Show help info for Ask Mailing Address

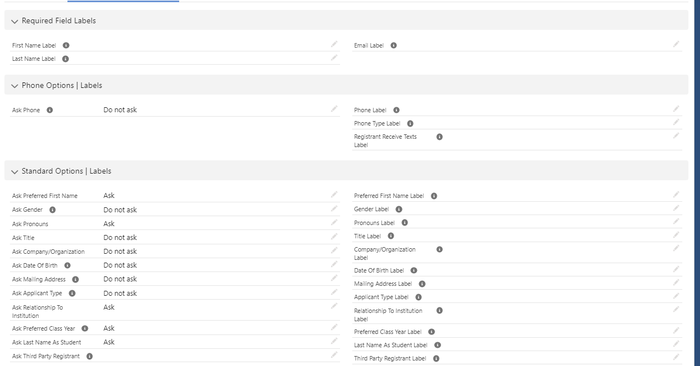point(76,279)
